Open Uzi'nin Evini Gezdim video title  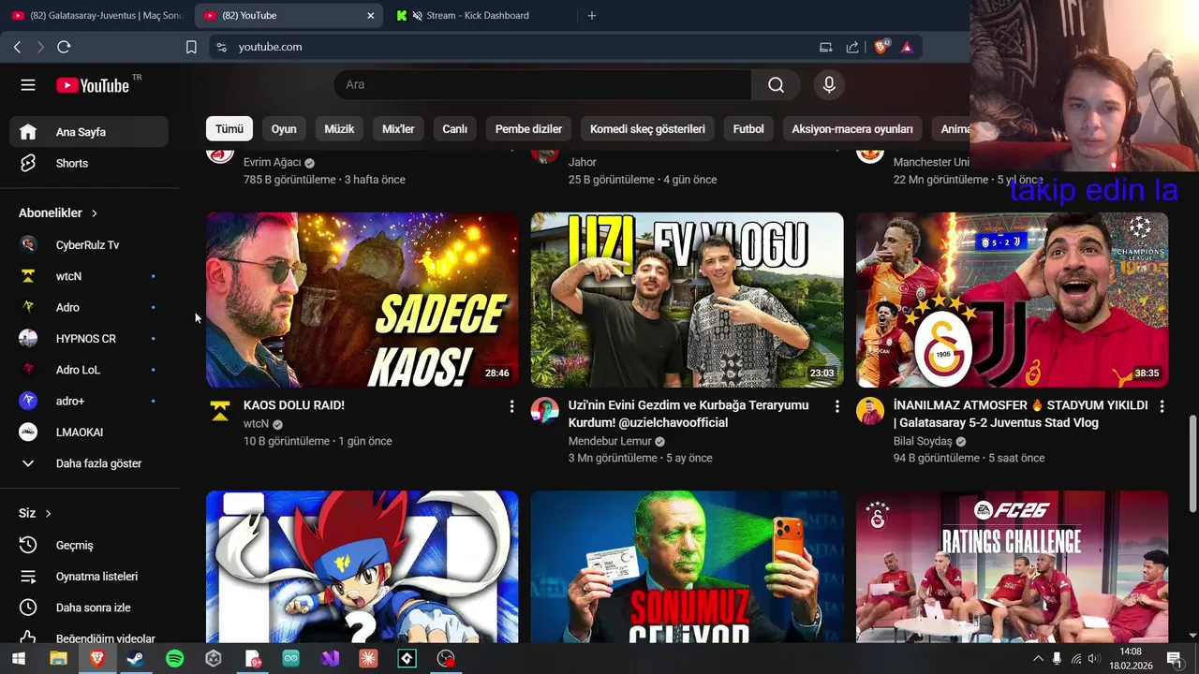pyautogui.click(x=688, y=414)
